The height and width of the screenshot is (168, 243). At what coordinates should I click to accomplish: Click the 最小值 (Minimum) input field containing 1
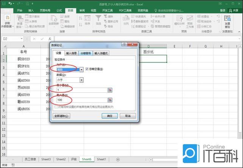pos(82,90)
